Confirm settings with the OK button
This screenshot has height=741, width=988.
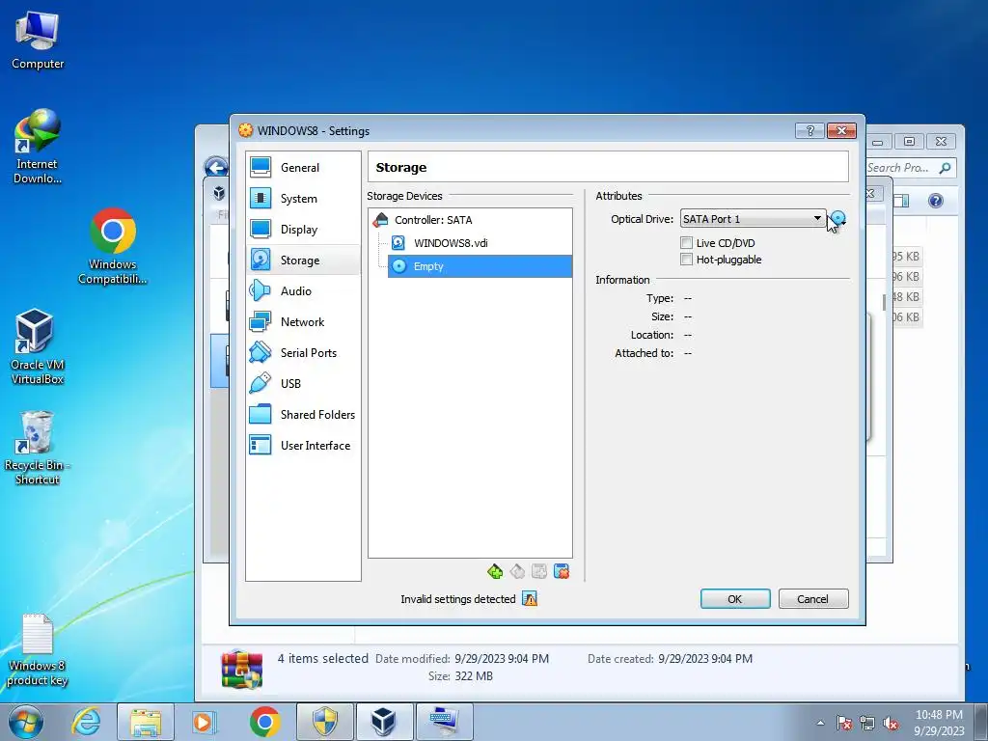pyautogui.click(x=735, y=599)
